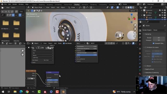The width and height of the screenshot is (167, 94).
Task: Collapse the Ambient Occlusion panel
Action: 144,47
